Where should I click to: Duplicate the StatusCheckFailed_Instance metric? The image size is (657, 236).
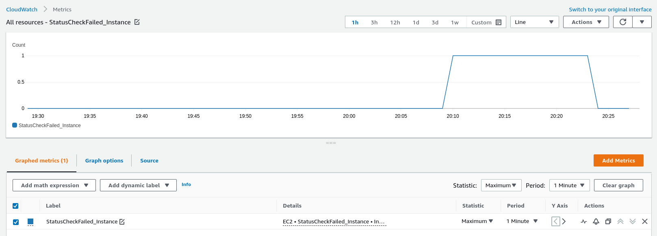pyautogui.click(x=608, y=221)
